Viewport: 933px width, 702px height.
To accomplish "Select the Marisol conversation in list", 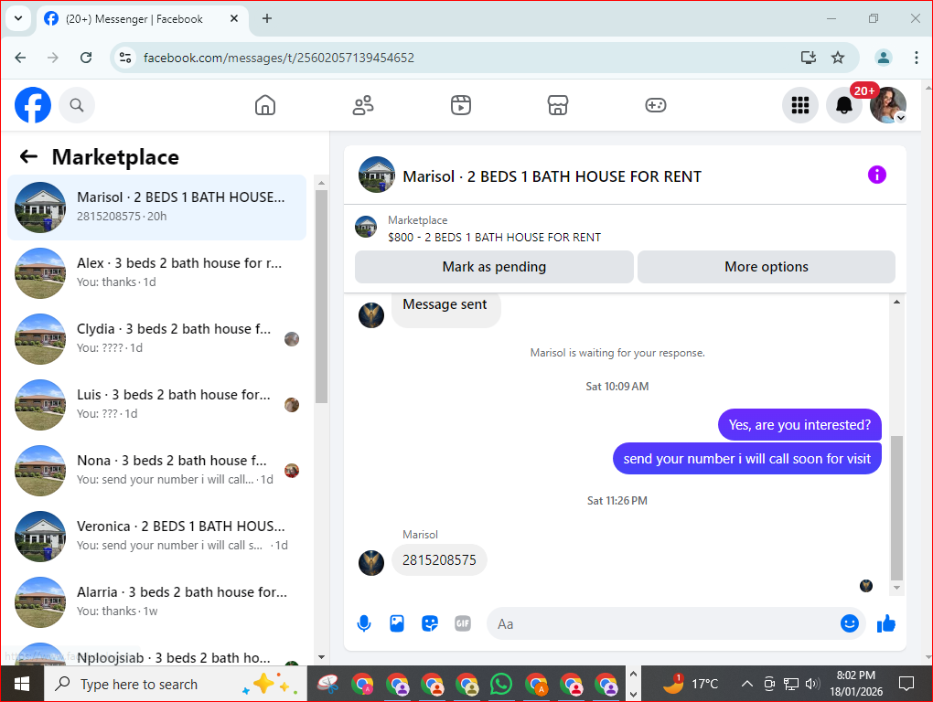I will pos(157,207).
